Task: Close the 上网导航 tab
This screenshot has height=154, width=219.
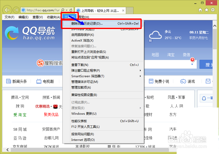Action: coord(123,11)
